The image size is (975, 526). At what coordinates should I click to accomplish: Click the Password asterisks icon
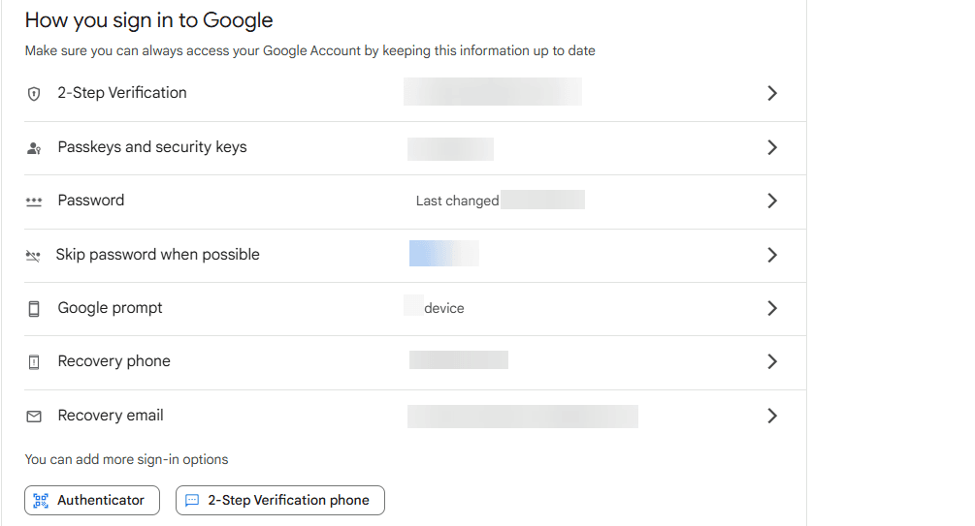click(34, 201)
